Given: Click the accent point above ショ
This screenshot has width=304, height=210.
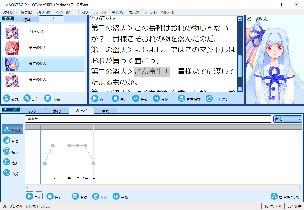Looking at the screenshot, I should click(85, 146).
